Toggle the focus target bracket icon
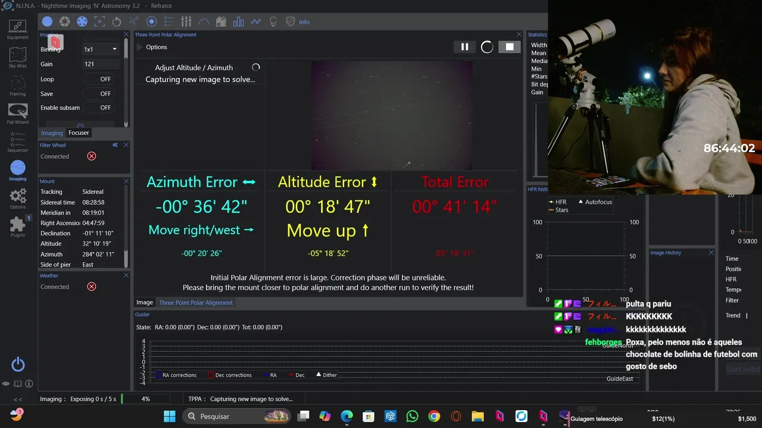This screenshot has width=762, height=428. click(x=99, y=22)
